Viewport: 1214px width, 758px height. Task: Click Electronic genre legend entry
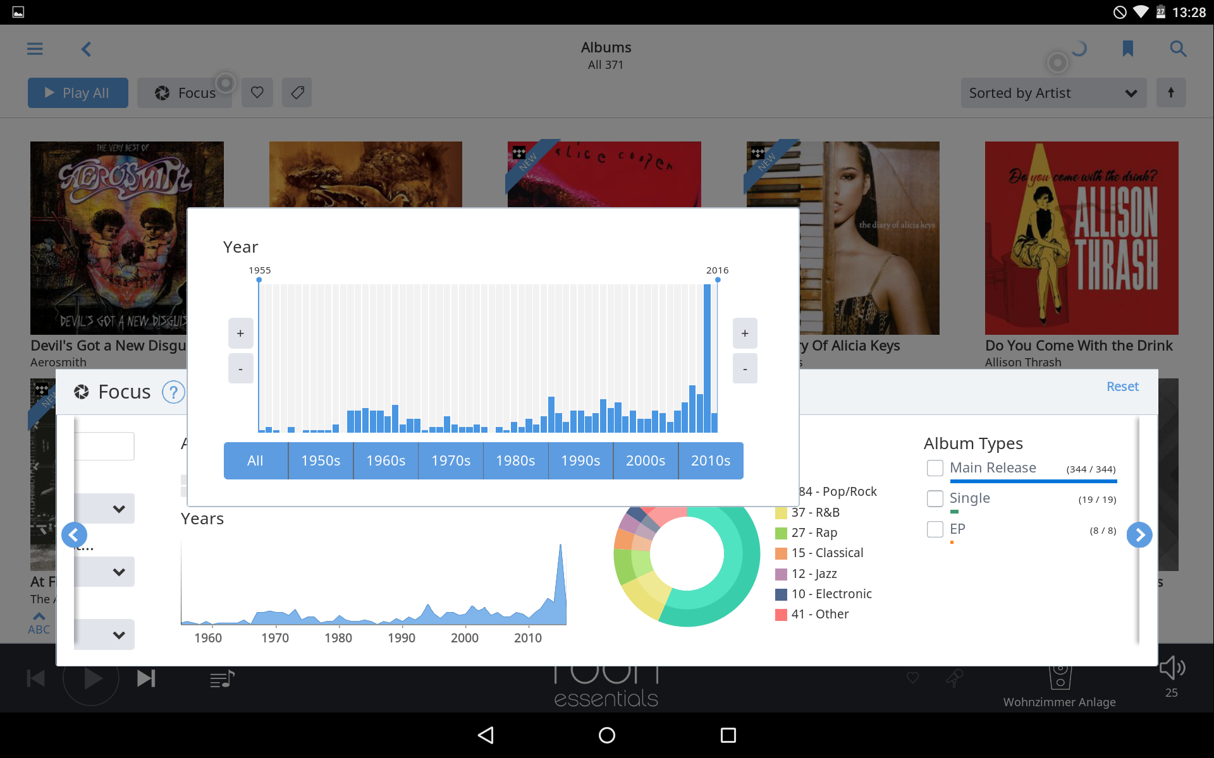pos(823,594)
